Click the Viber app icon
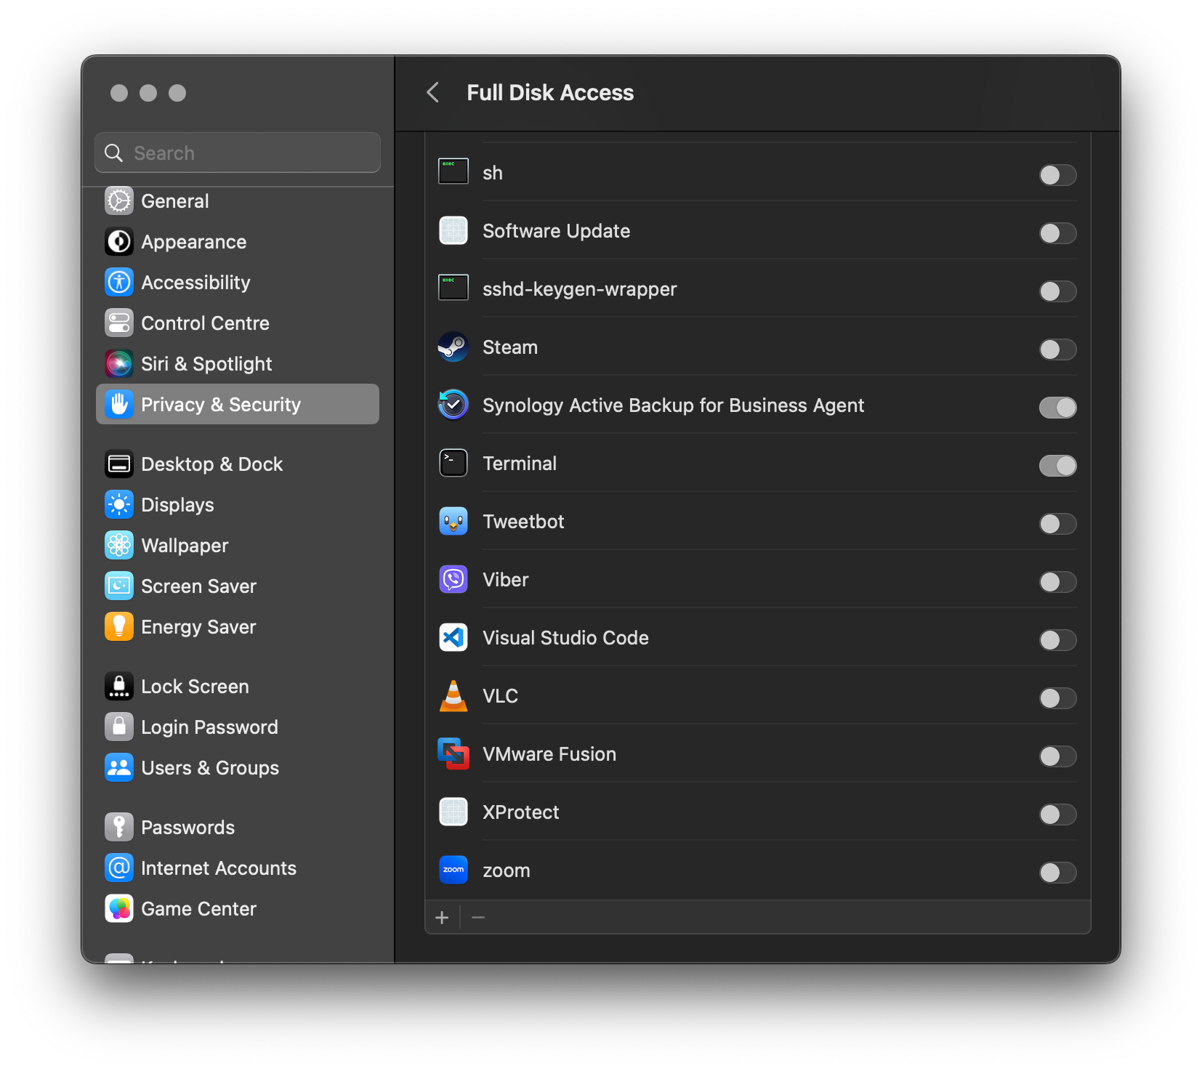Screen dimensions: 1202x1071 453,580
